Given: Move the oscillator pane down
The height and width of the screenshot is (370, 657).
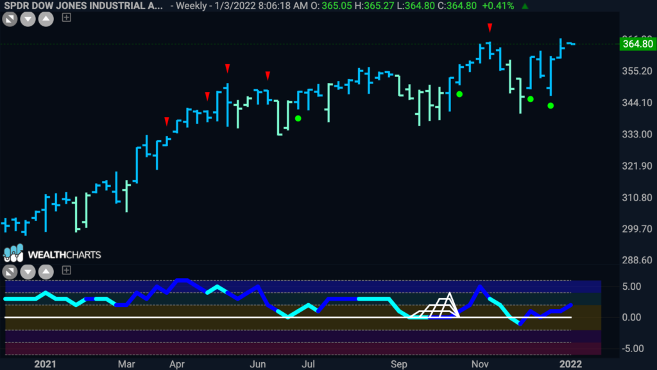Looking at the screenshot, I should coord(28,272).
